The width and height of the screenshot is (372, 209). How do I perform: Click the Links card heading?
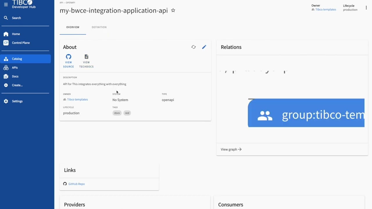point(70,170)
